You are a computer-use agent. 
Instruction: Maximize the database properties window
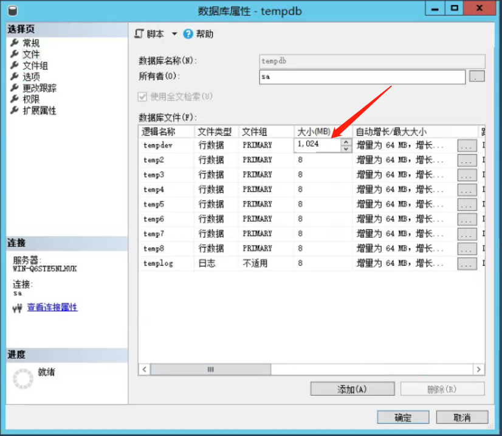tap(454, 8)
